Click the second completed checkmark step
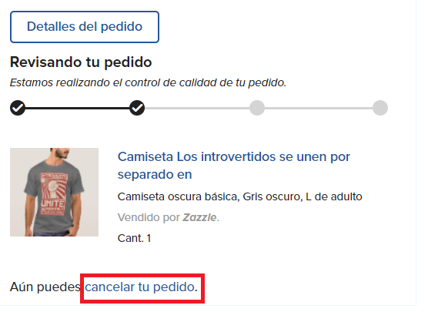This screenshot has width=428, height=312. pos(137,108)
